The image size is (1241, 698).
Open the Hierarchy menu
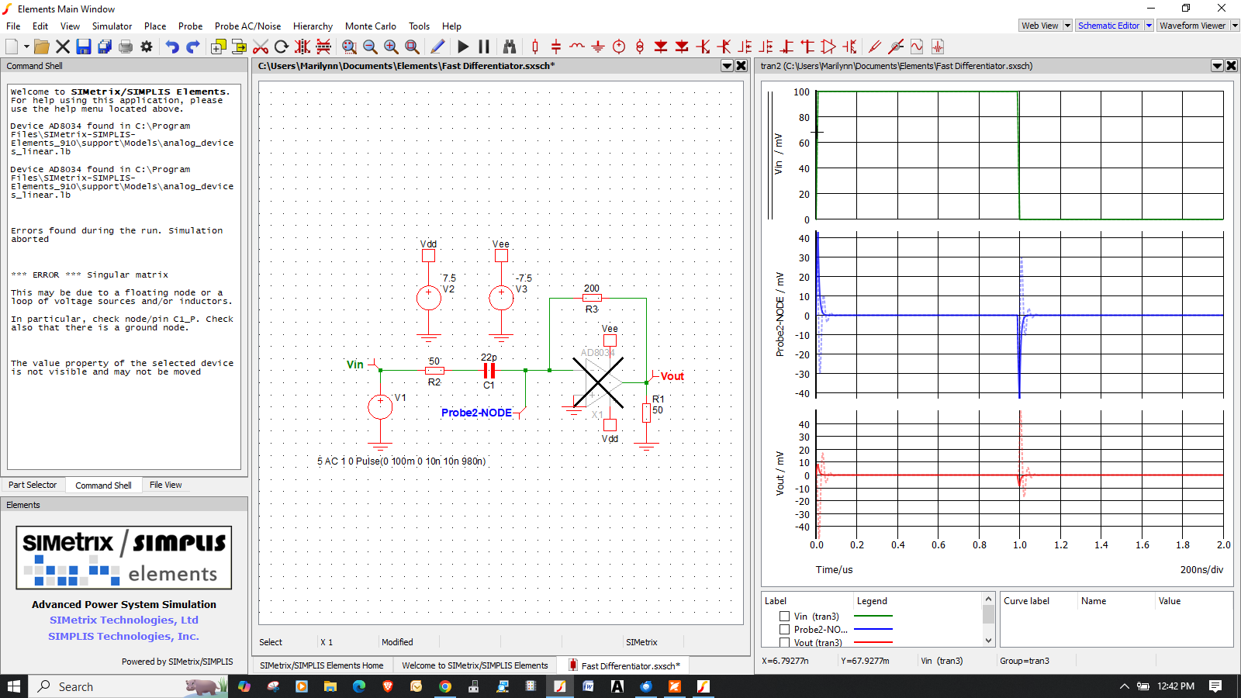313,26
